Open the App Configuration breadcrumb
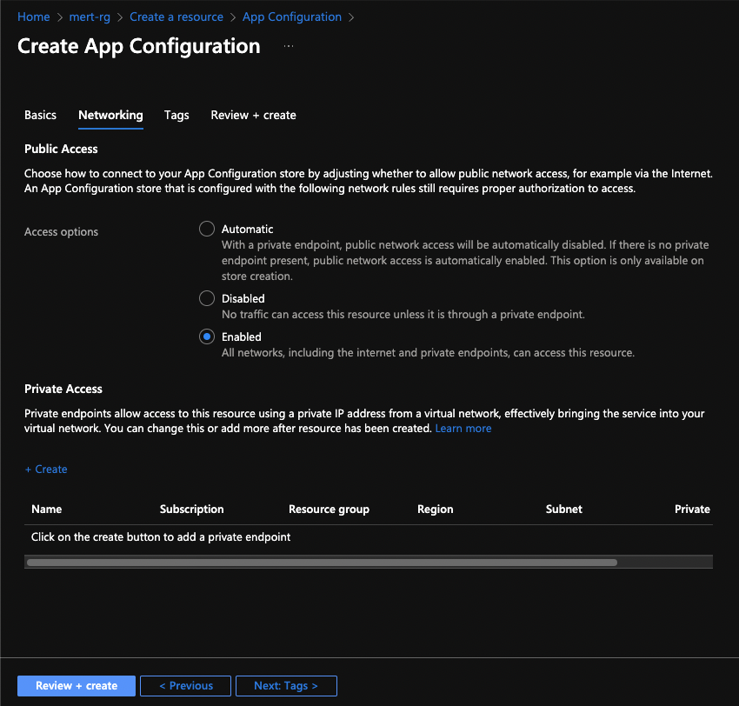 click(292, 17)
